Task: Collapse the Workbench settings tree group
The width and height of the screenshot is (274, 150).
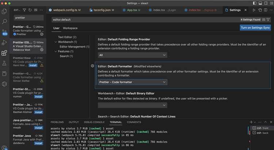Action: coord(56,42)
